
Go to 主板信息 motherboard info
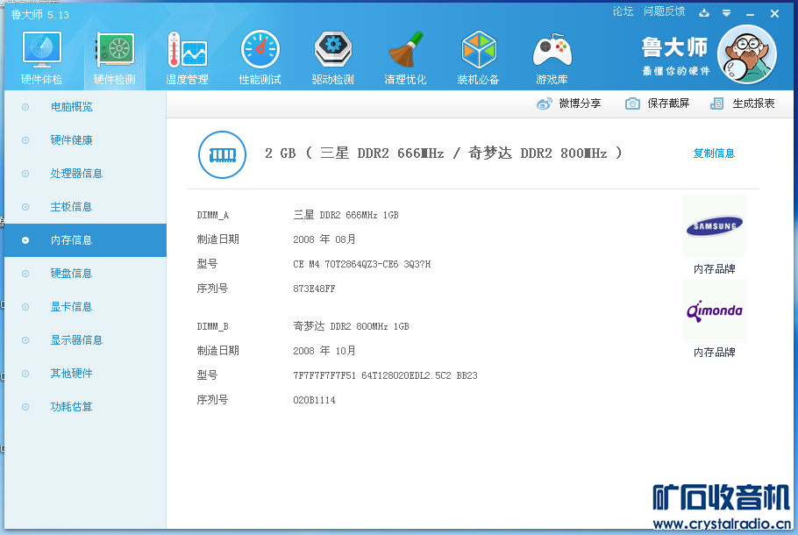[x=71, y=207]
